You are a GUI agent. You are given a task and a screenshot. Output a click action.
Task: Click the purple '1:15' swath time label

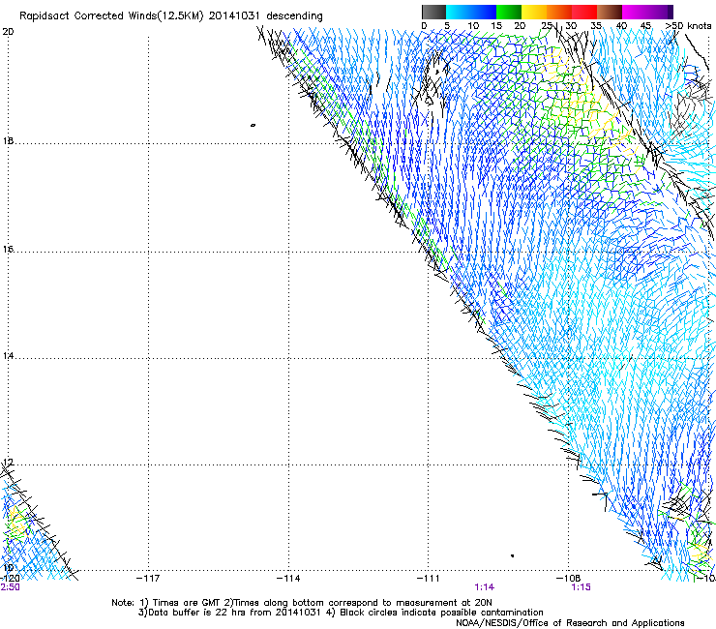(581, 587)
